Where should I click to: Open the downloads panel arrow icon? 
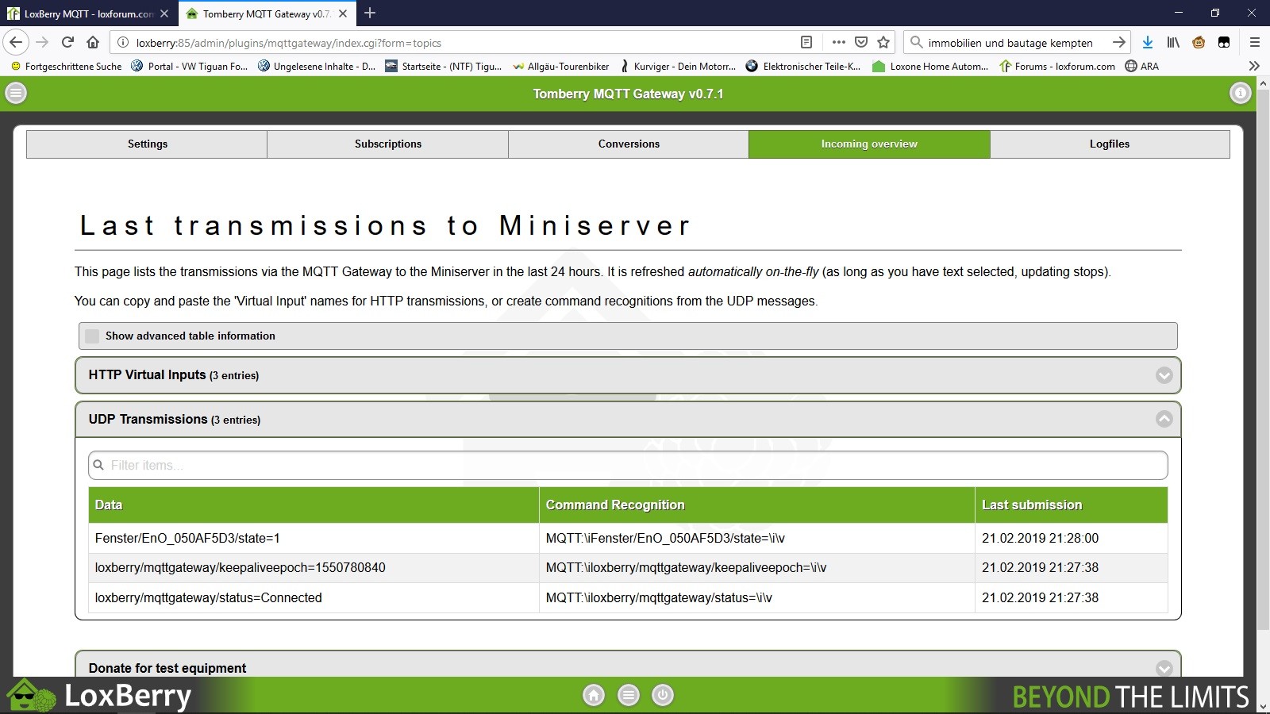1148,43
